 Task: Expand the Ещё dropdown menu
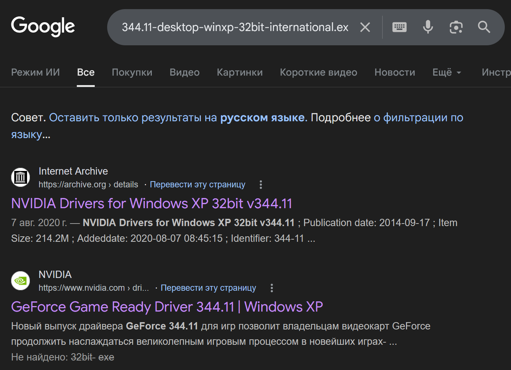click(447, 72)
